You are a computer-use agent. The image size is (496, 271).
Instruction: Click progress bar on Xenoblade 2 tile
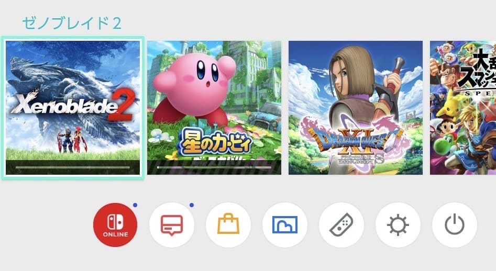pos(73,167)
